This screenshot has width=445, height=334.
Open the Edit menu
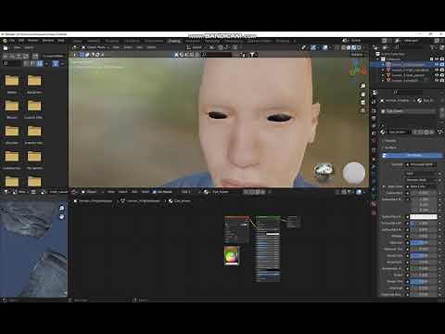tap(21, 41)
